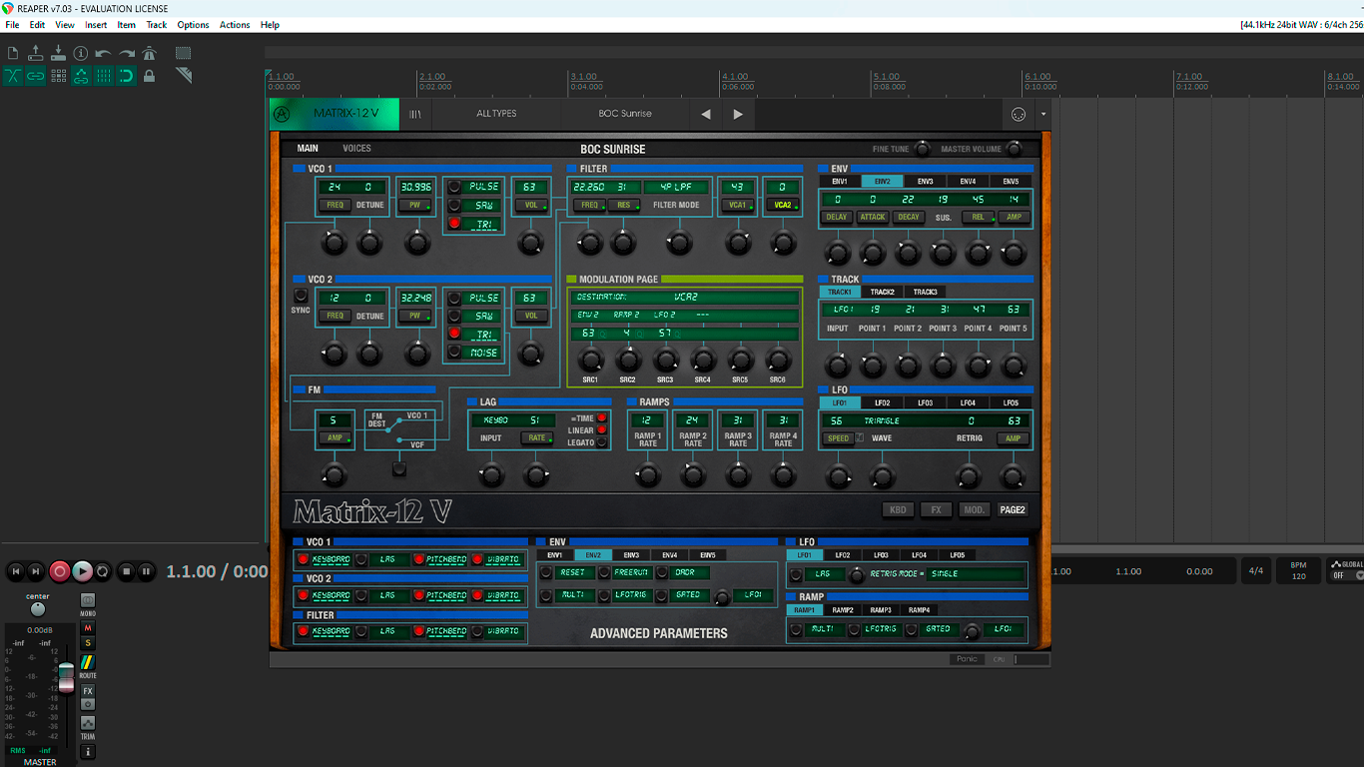The width and height of the screenshot is (1364, 767).
Task: Click the undo arrow in REAPER toolbar
Action: (104, 53)
